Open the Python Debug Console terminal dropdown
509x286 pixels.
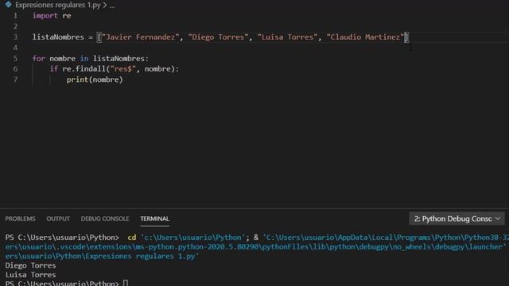(457, 218)
